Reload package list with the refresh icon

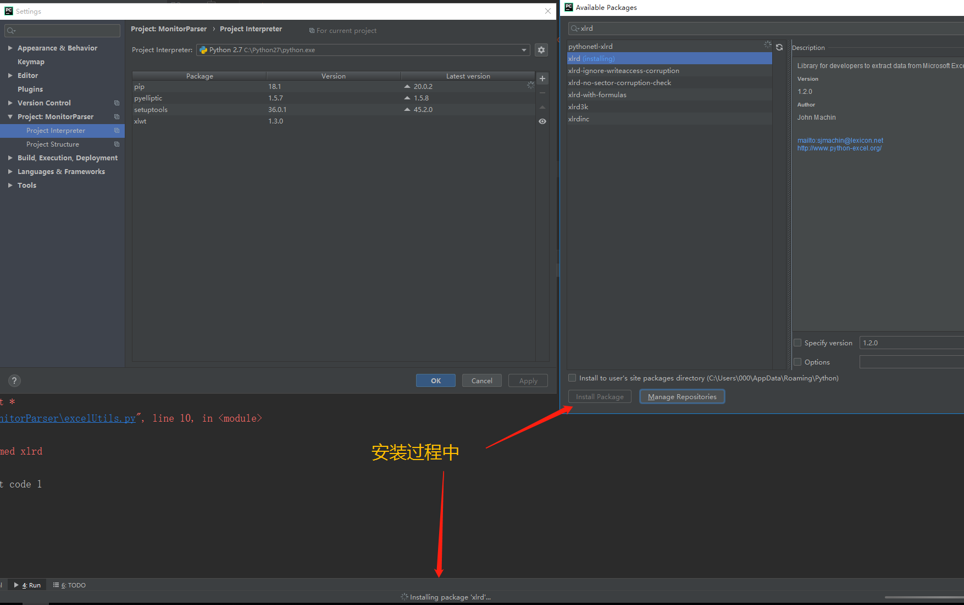[x=779, y=47]
